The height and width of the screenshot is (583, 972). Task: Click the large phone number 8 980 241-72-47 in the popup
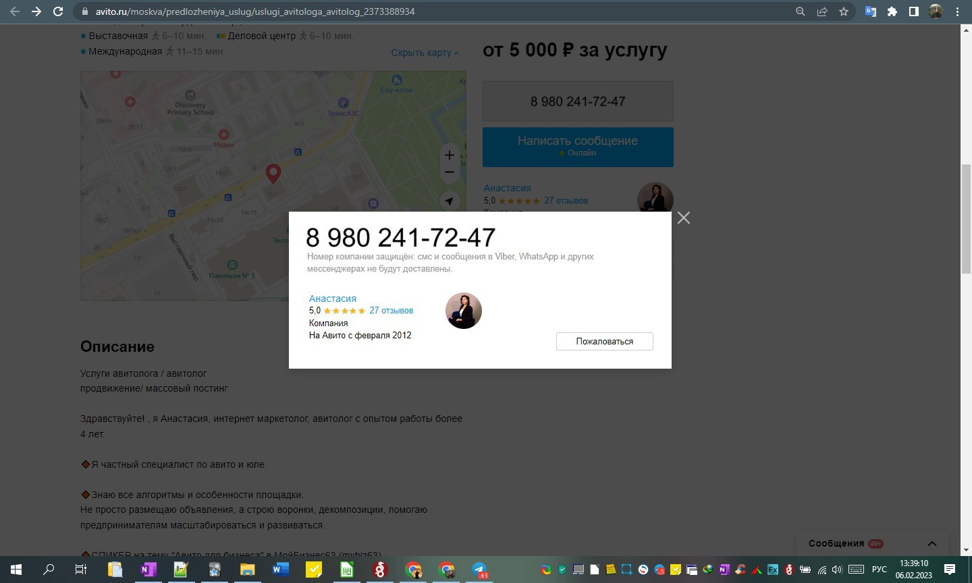click(x=401, y=238)
